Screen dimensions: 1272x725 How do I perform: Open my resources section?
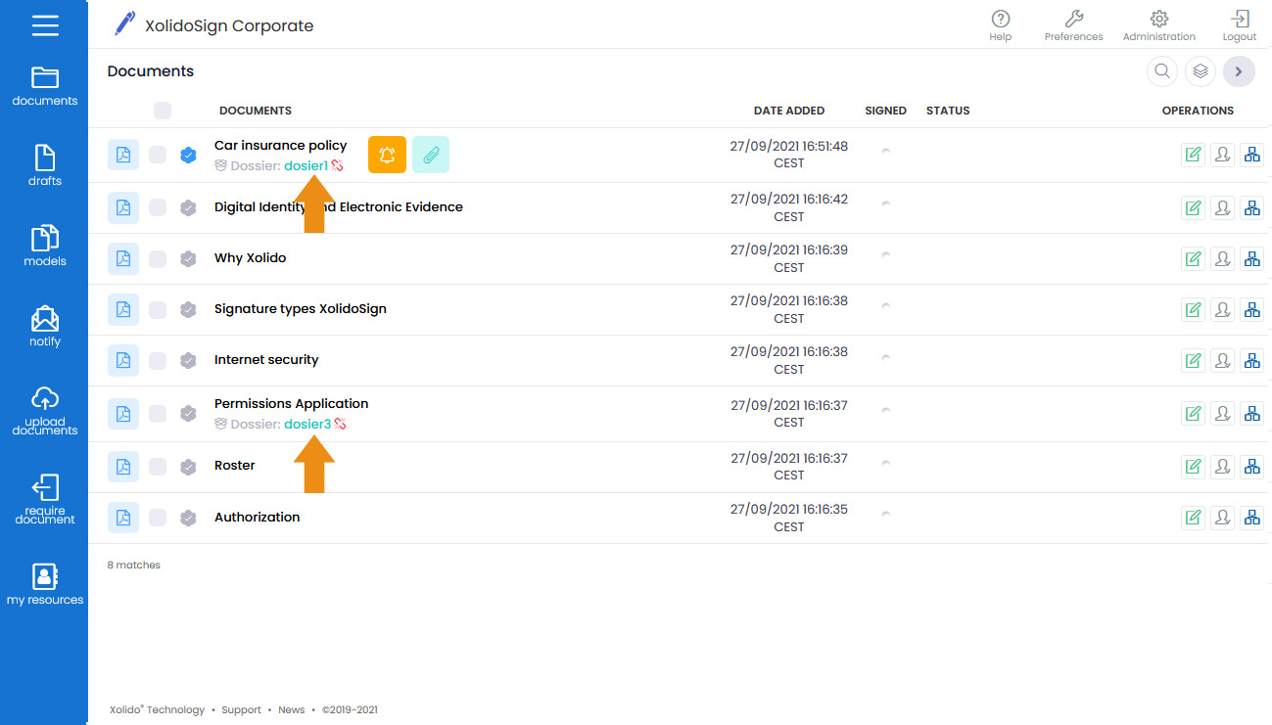pos(45,584)
